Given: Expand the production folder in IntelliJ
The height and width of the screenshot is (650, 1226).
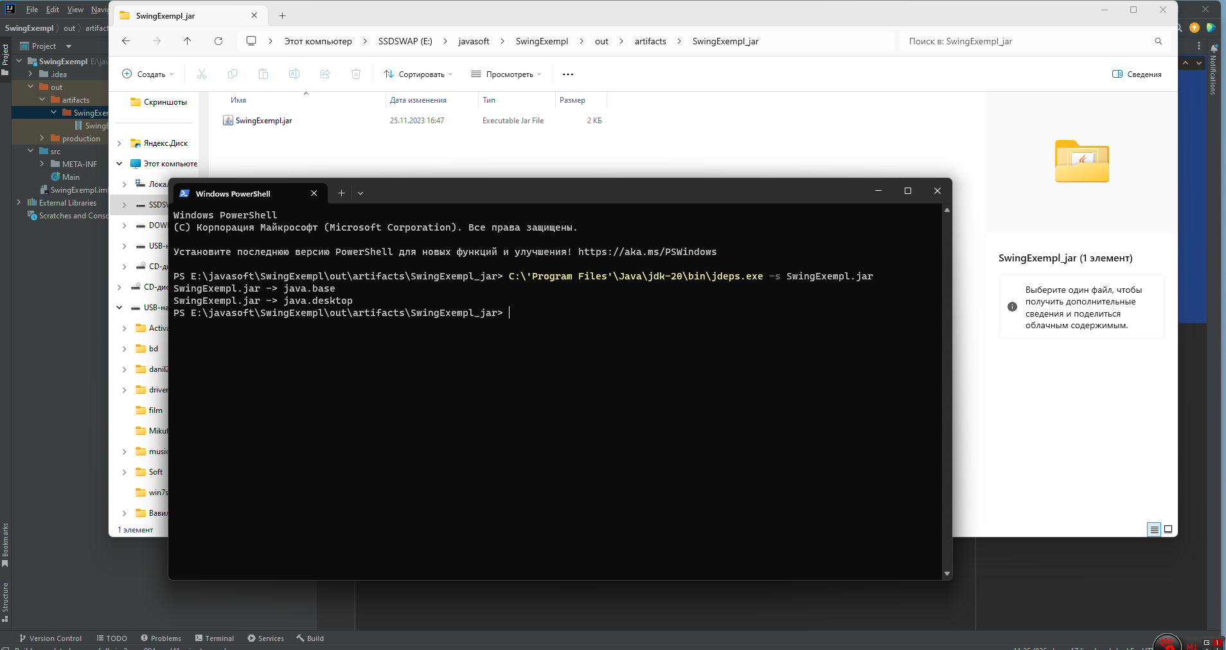Looking at the screenshot, I should tap(42, 138).
